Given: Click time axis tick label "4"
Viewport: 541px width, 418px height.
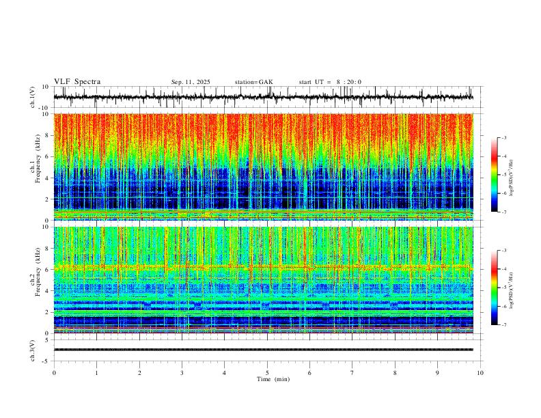Looking at the screenshot, I should [x=225, y=373].
